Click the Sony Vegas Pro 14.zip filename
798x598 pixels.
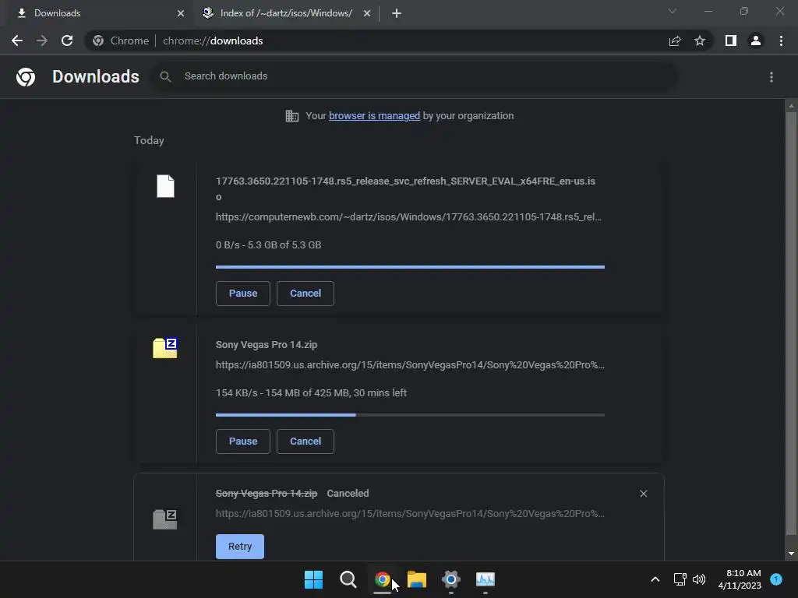pyautogui.click(x=267, y=345)
